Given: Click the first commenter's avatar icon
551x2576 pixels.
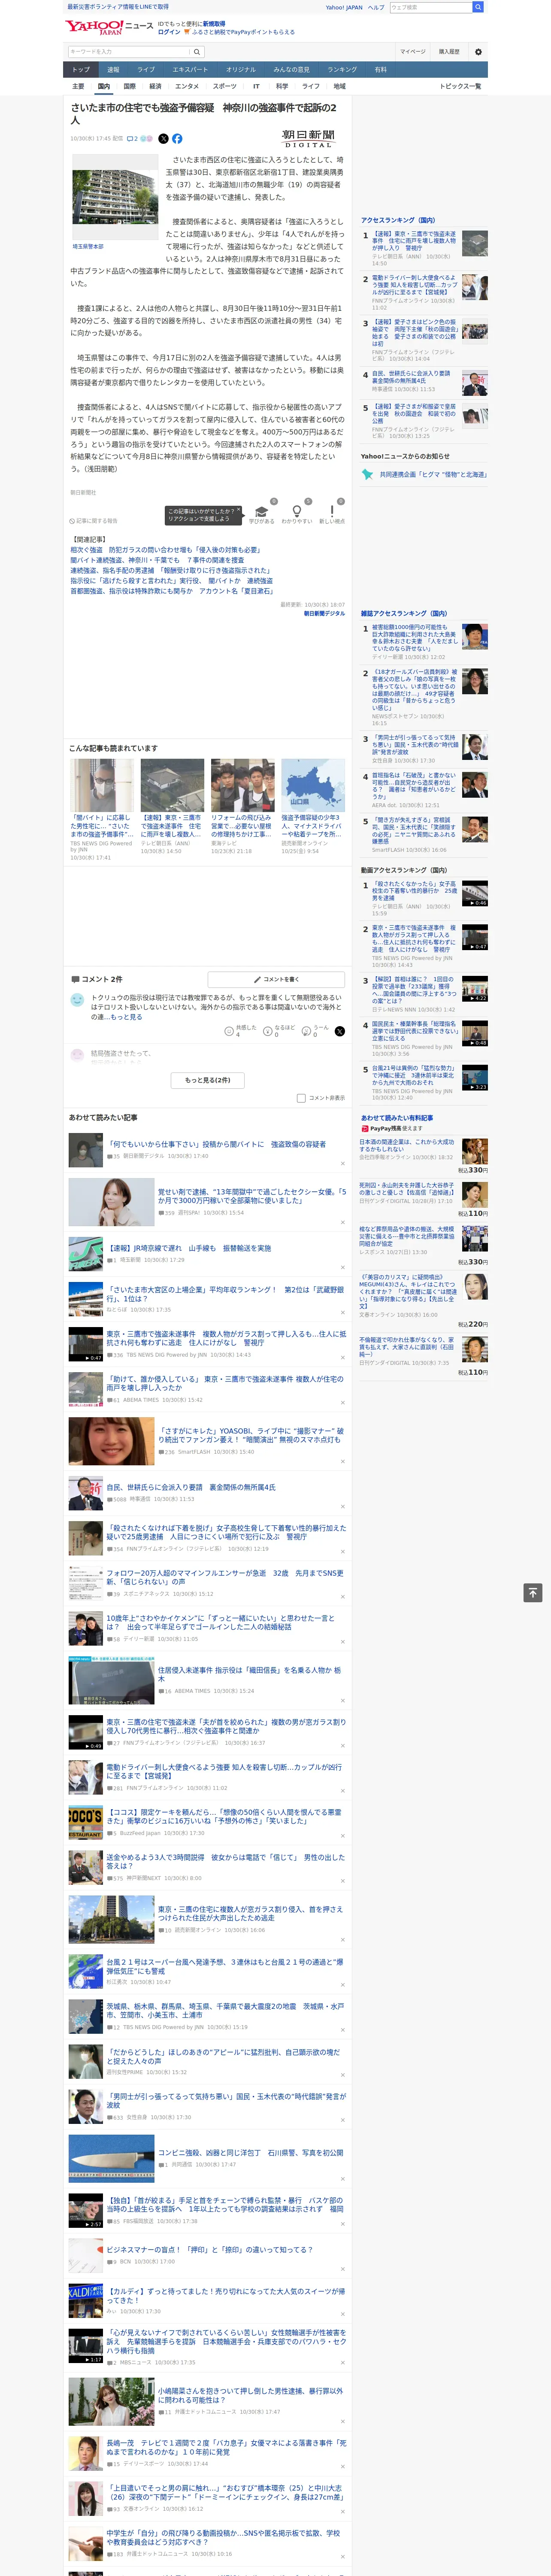Looking at the screenshot, I should [x=77, y=1000].
